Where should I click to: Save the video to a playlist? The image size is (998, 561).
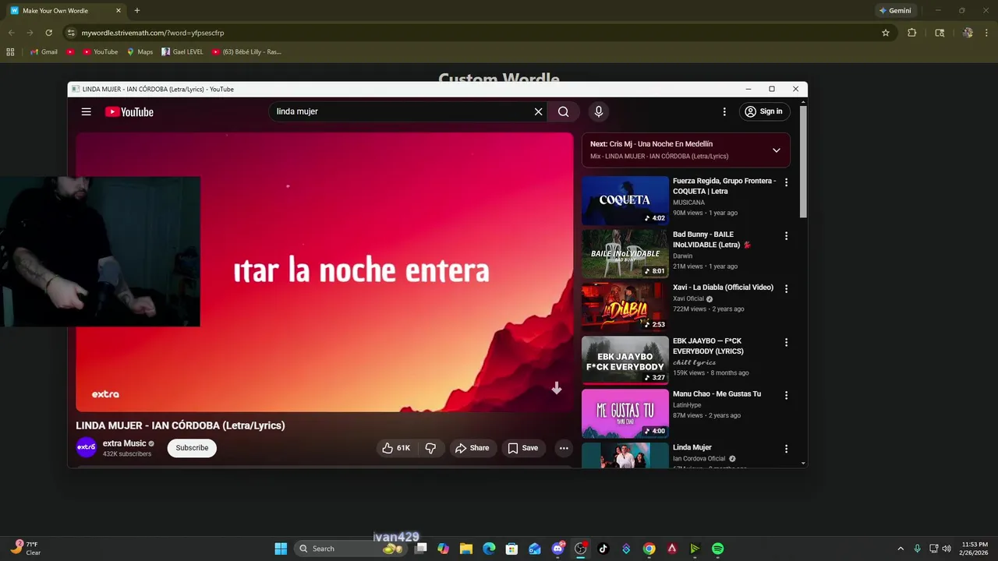pyautogui.click(x=523, y=448)
